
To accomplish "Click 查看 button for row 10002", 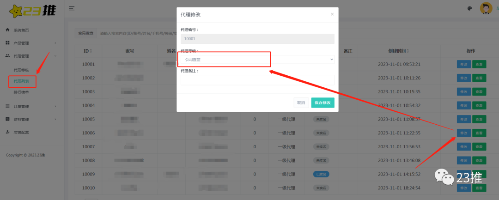I will point(479,78).
